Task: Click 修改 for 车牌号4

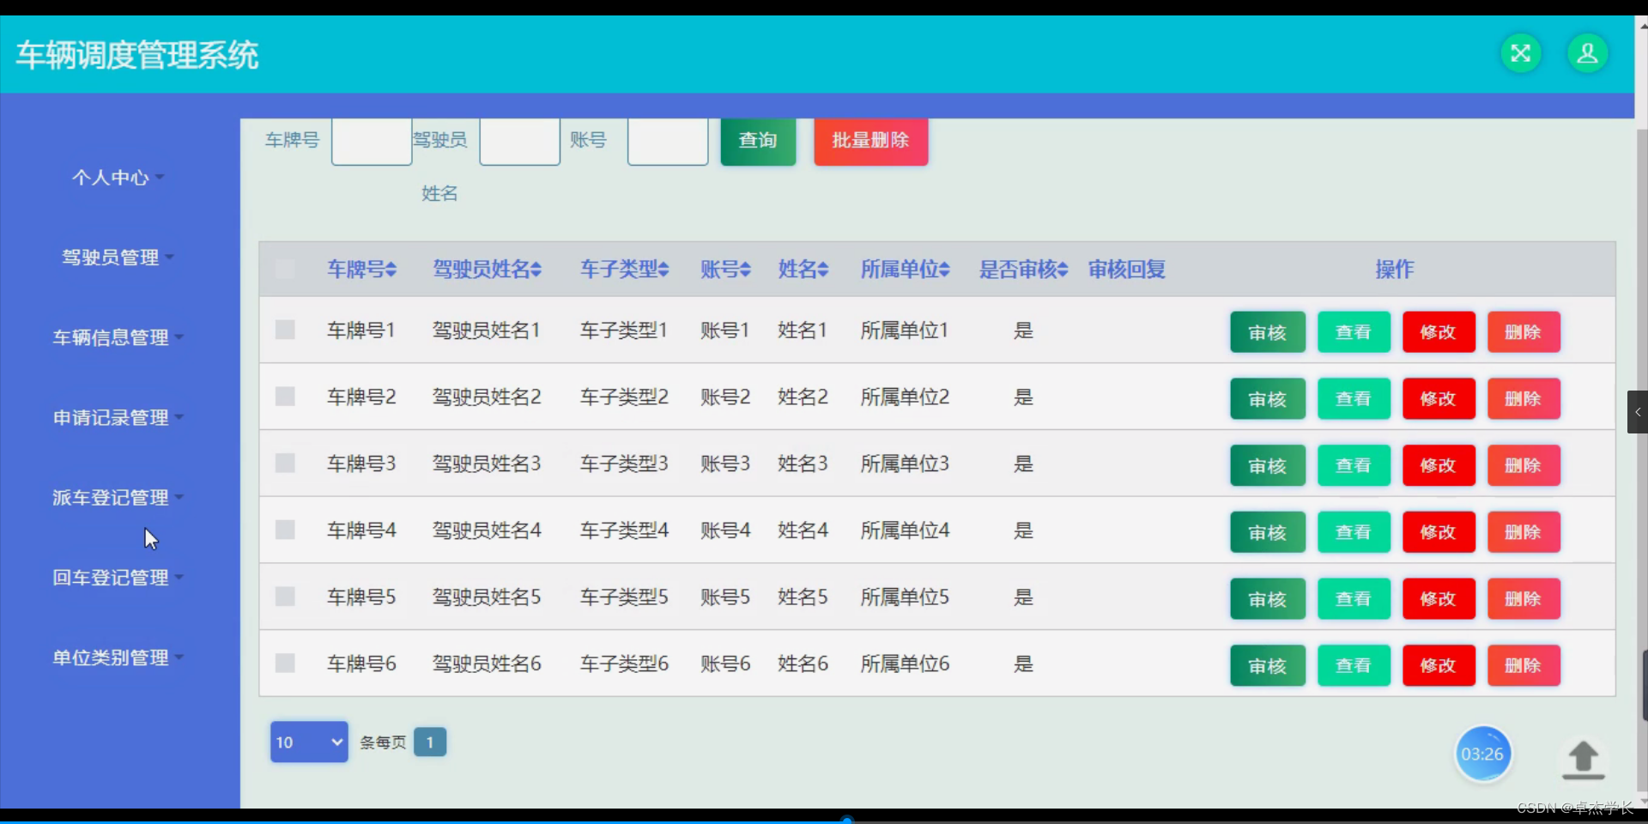Action: point(1439,532)
